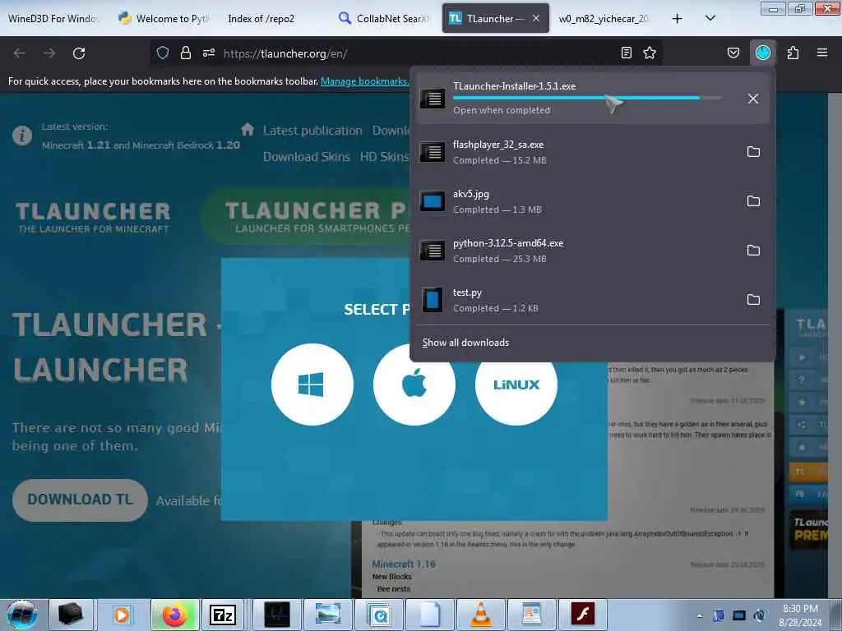Screen dimensions: 842x631
Task: Go forward one page
Action: [x=49, y=53]
